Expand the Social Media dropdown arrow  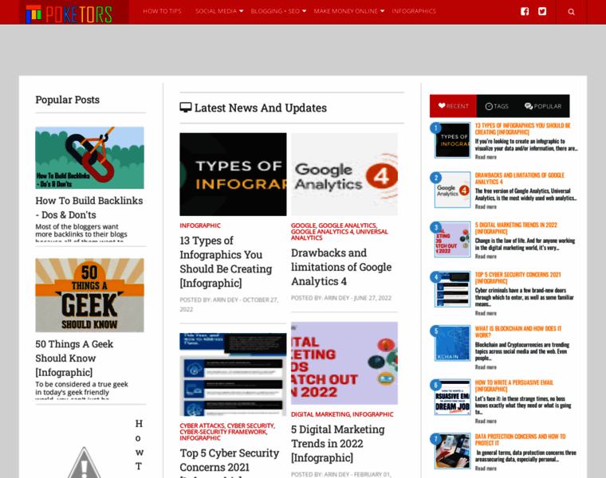241,11
